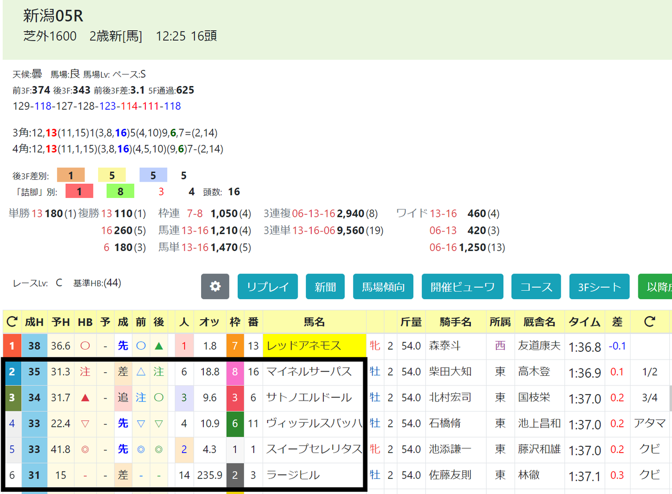Sort by the HB column header
The height and width of the screenshot is (494, 672).
pyautogui.click(x=85, y=322)
